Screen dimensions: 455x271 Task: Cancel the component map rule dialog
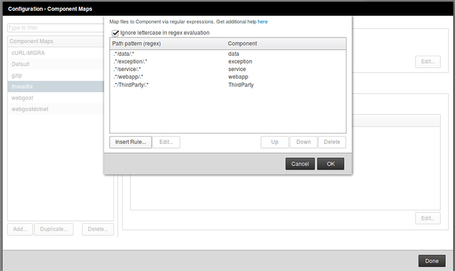tap(300, 164)
